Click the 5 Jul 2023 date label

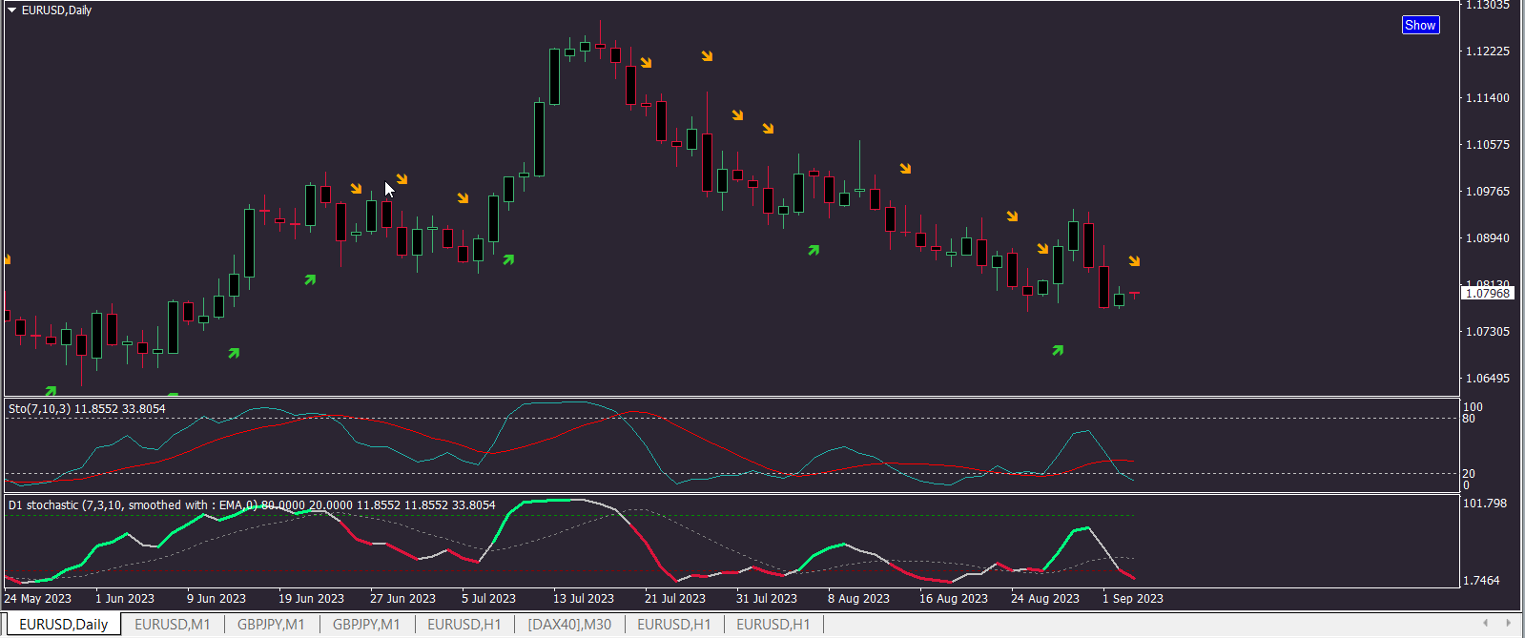point(488,599)
